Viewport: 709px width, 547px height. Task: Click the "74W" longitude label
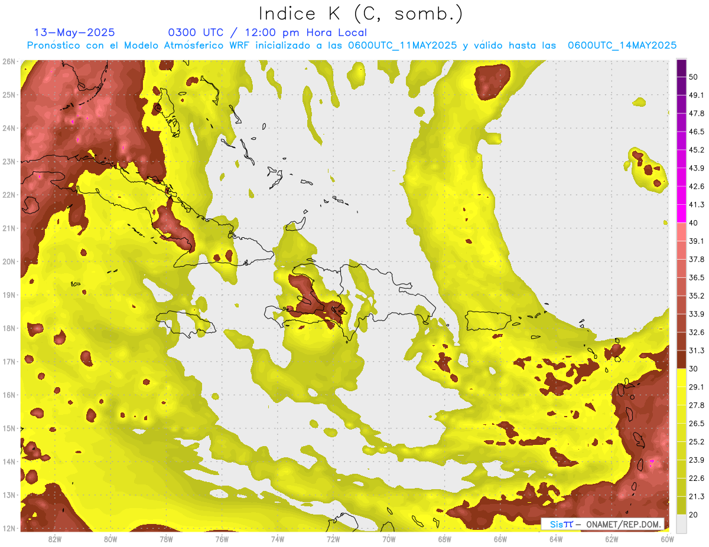pyautogui.click(x=278, y=539)
